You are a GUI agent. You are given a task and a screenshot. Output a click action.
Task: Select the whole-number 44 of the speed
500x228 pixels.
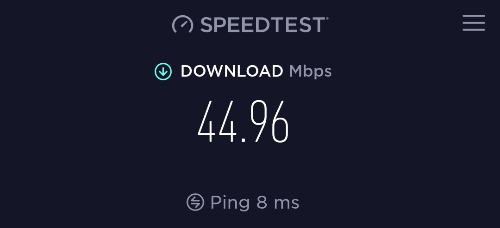(217, 121)
